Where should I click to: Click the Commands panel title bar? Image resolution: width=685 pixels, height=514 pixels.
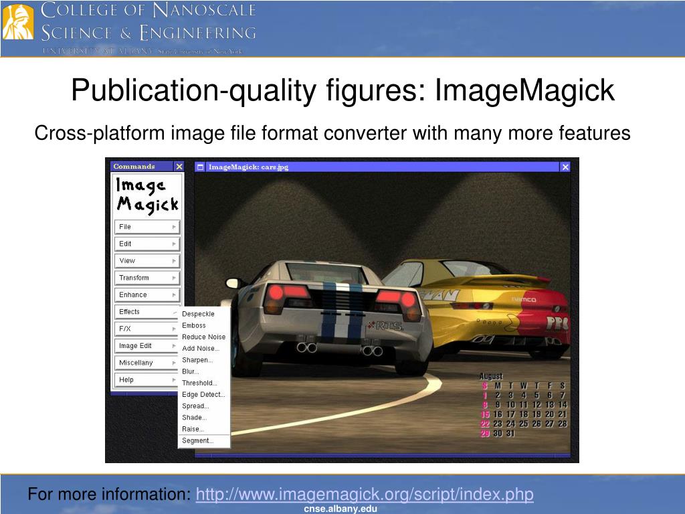point(142,167)
